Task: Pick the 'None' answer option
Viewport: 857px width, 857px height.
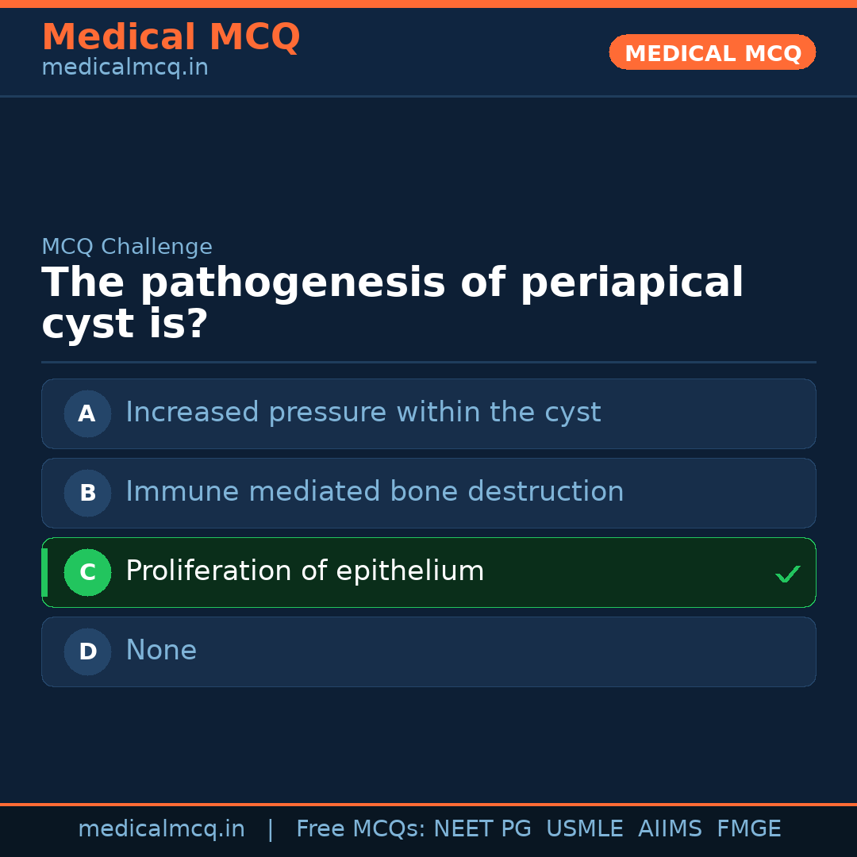Action: 161,651
